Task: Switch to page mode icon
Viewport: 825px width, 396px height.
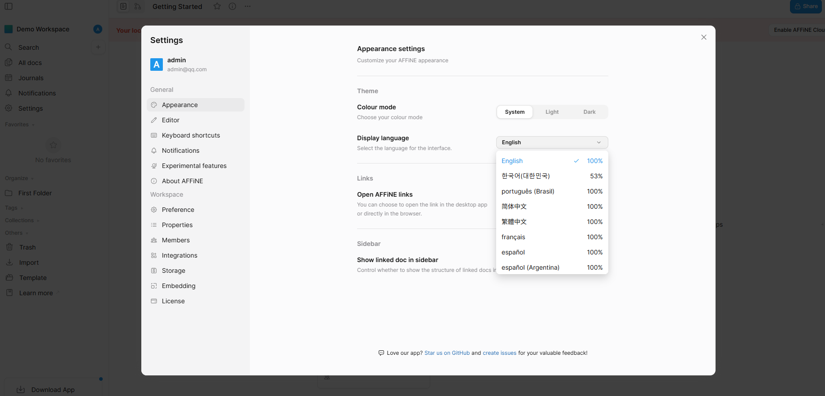Action: pyautogui.click(x=123, y=6)
